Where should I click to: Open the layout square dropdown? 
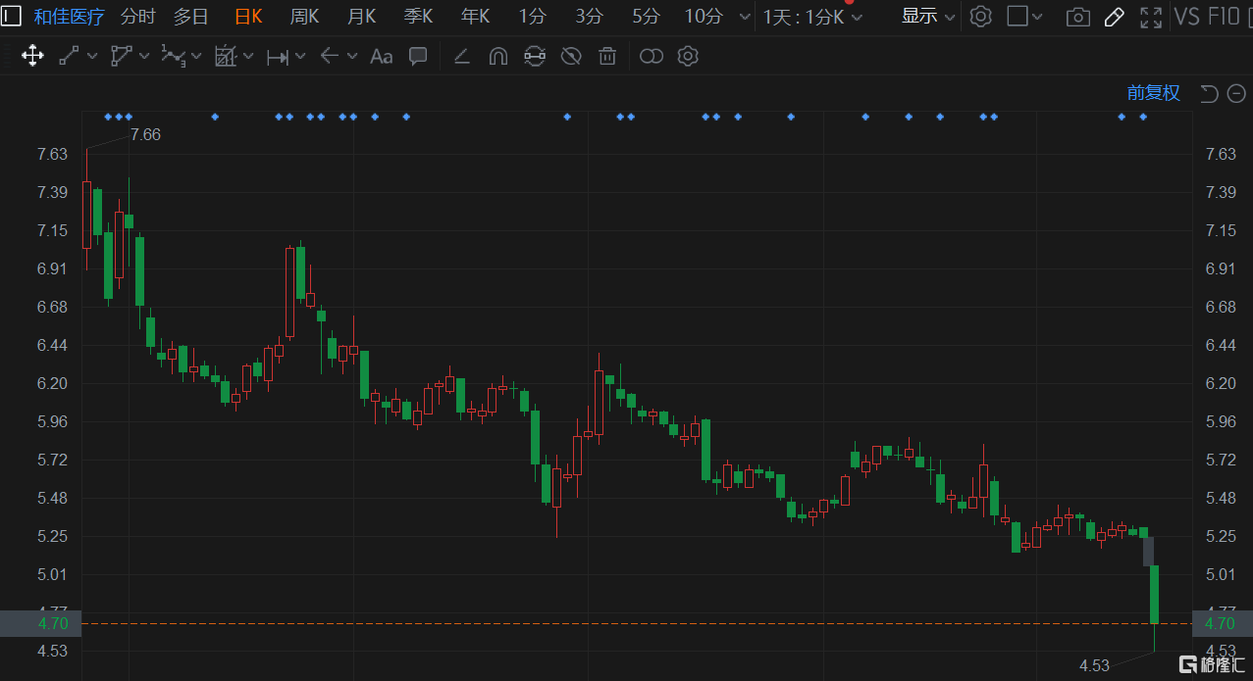pos(1025,17)
